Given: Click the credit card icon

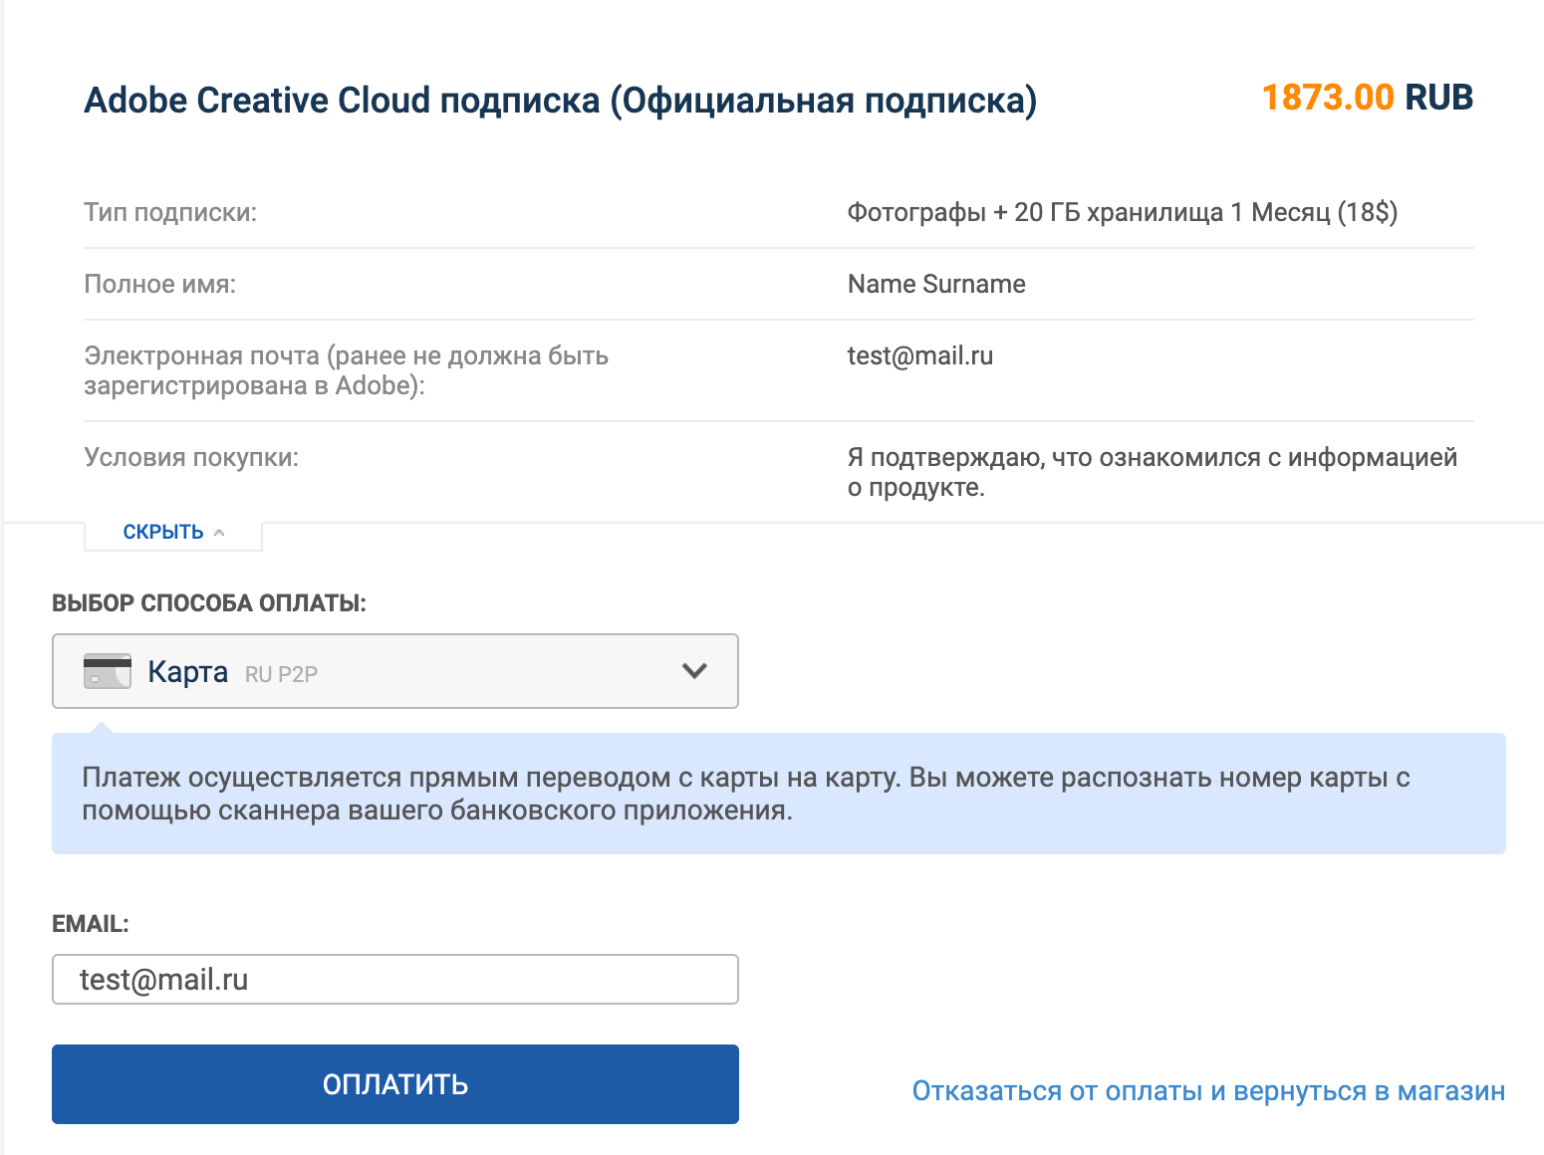Looking at the screenshot, I should coord(108,671).
